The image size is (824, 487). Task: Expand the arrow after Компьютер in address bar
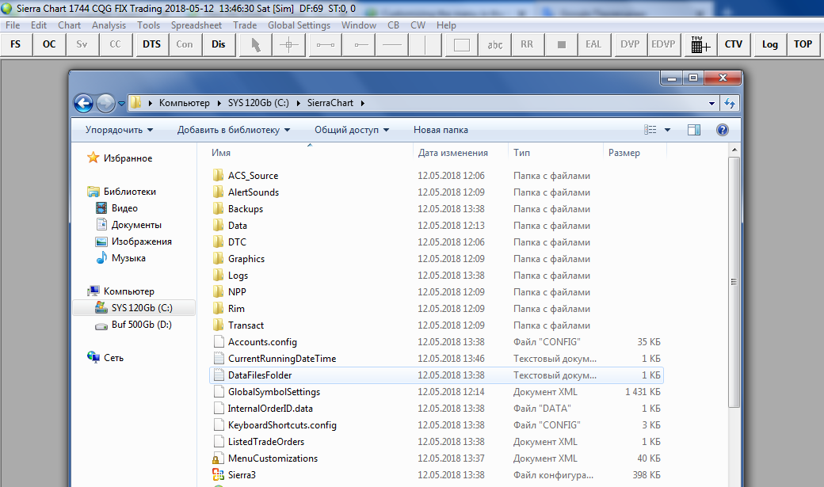[219, 103]
